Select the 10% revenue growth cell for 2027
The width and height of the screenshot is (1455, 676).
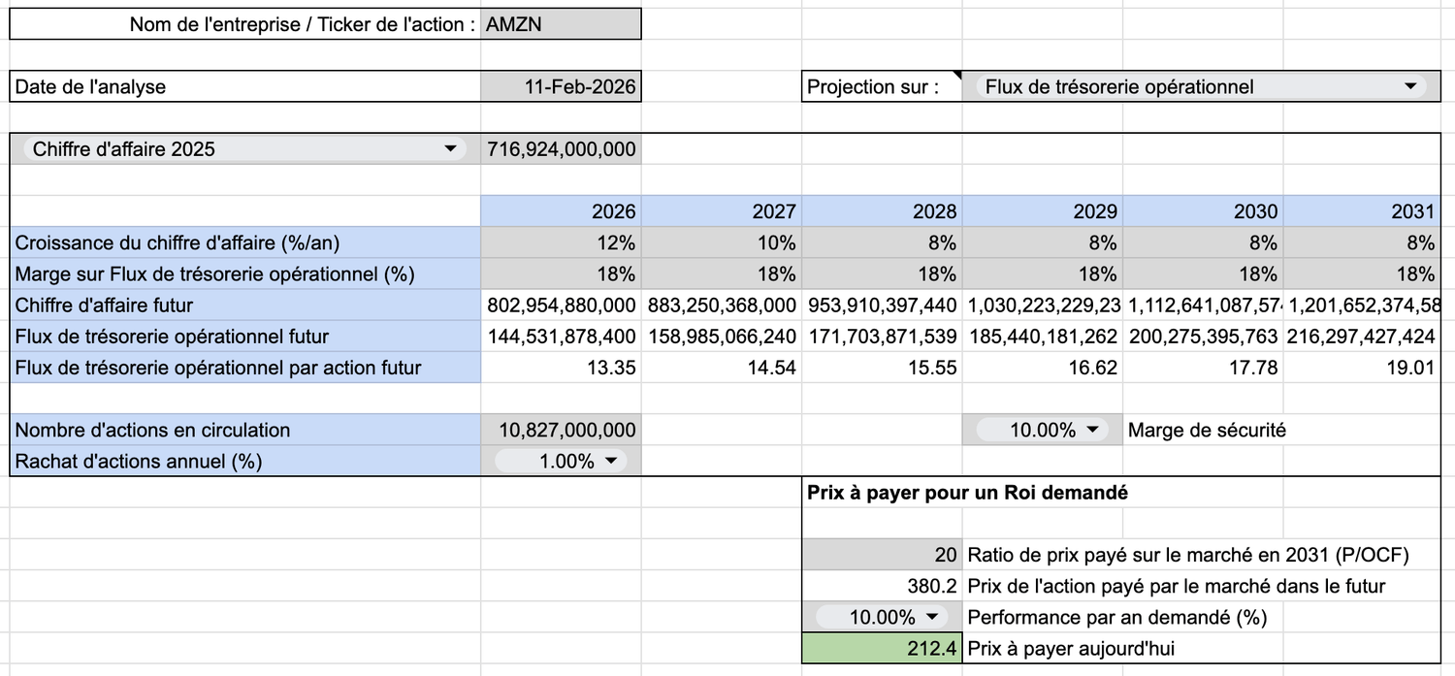pos(722,242)
